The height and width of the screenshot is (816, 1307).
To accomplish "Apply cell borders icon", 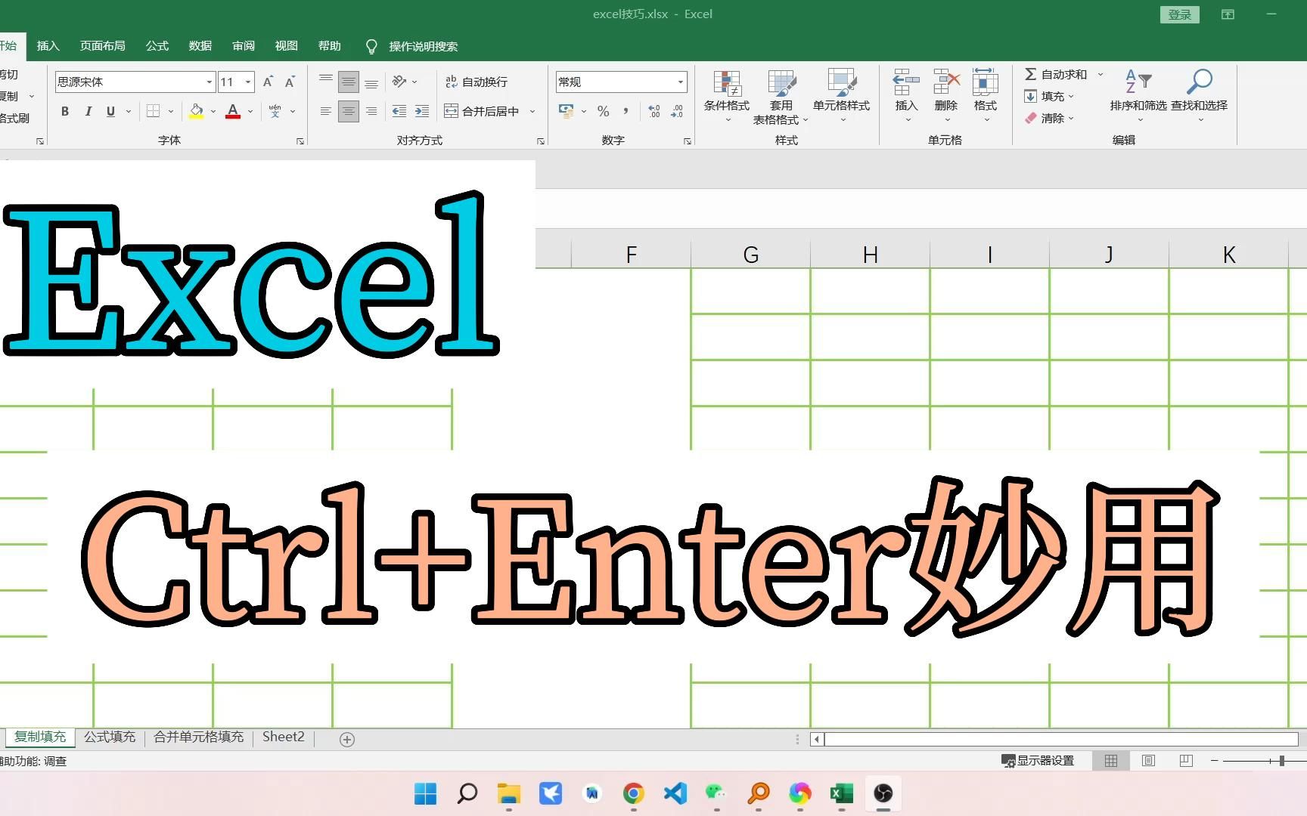I will click(x=153, y=111).
